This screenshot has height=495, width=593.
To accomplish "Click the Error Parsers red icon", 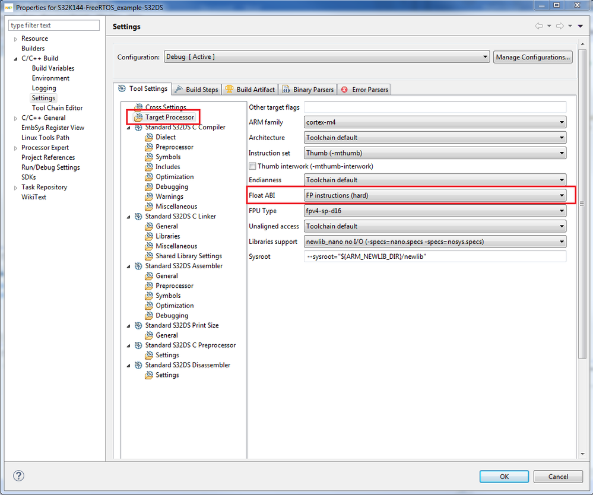I will pos(344,90).
